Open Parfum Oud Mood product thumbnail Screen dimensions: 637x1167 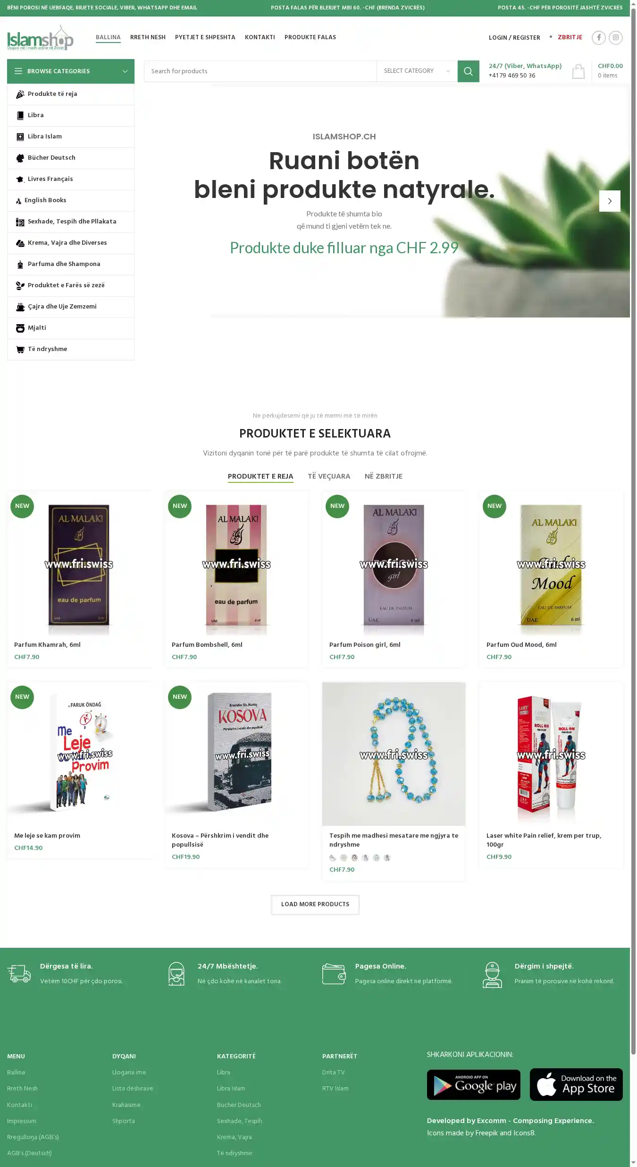pyautogui.click(x=551, y=564)
